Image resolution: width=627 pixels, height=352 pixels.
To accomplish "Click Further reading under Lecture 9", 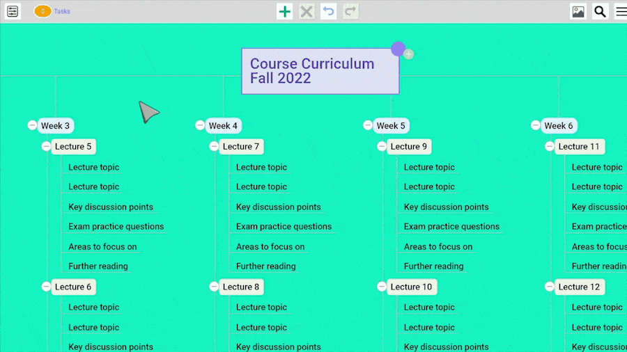I will [434, 266].
